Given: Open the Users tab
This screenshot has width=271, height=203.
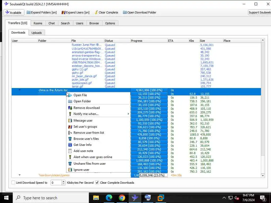Looking at the screenshot, I should pyautogui.click(x=79, y=23).
